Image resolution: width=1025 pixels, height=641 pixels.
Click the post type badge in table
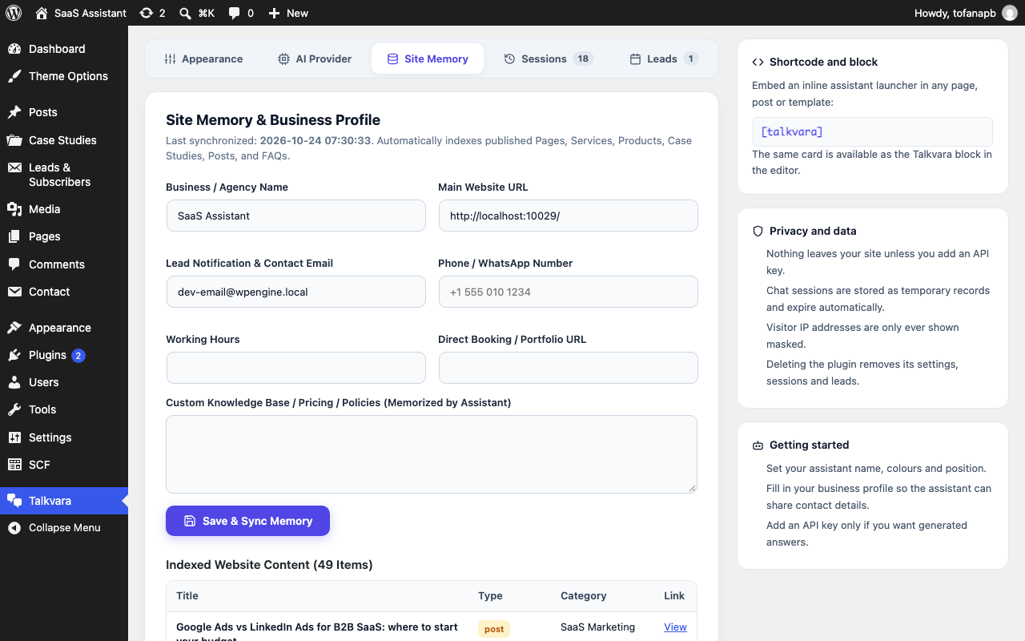tap(494, 629)
